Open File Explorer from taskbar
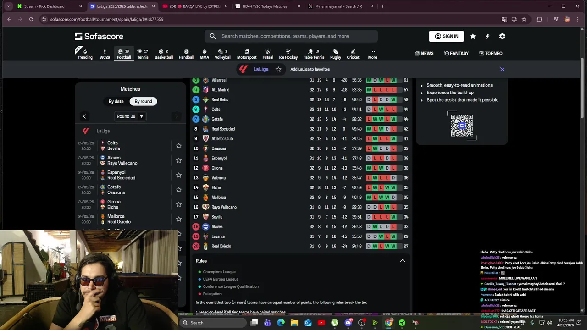587x330 pixels. click(x=294, y=323)
